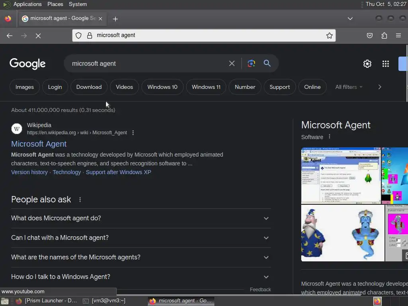Bookmark this page with the star
Screen dimensions: 408x306
click(x=330, y=35)
